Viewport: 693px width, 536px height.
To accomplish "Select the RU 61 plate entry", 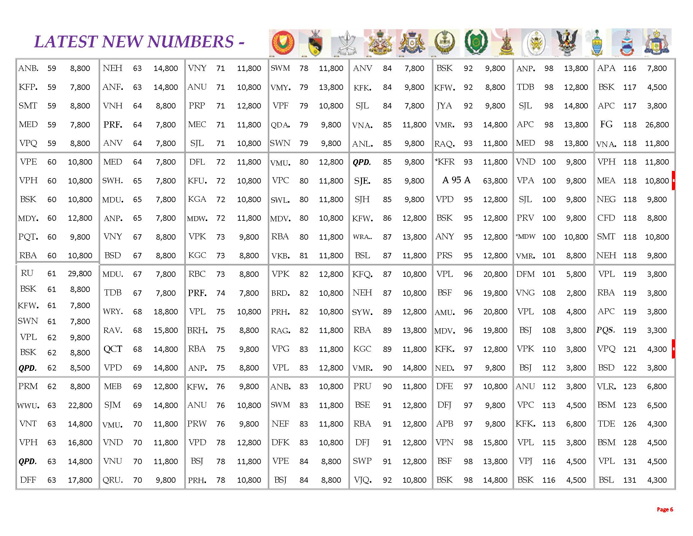I will [x=27, y=273].
